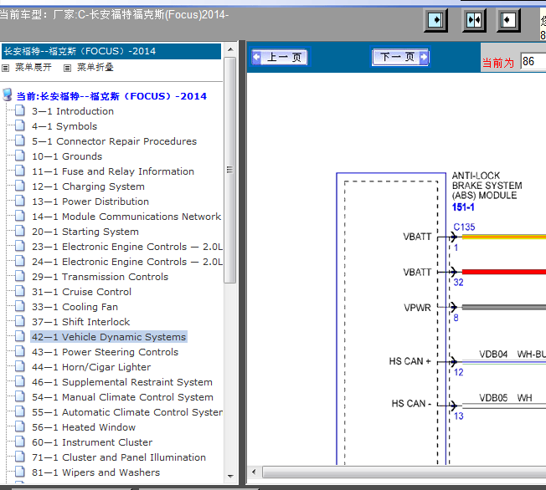Open 46—1 Supplemental Restraint System
The image size is (546, 490).
[122, 382]
